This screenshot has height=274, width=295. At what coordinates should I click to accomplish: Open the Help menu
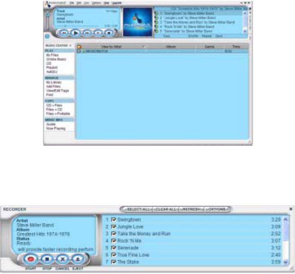(x=106, y=3)
